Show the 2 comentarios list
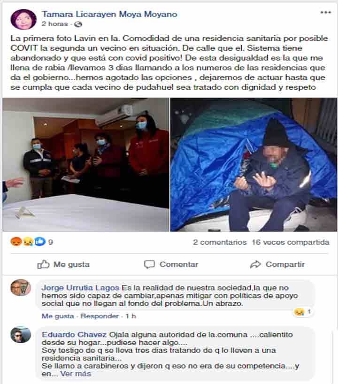This screenshot has height=384, width=338. point(220,242)
